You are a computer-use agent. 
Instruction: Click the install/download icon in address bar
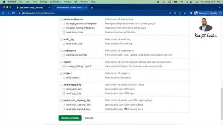[x=170, y=13]
